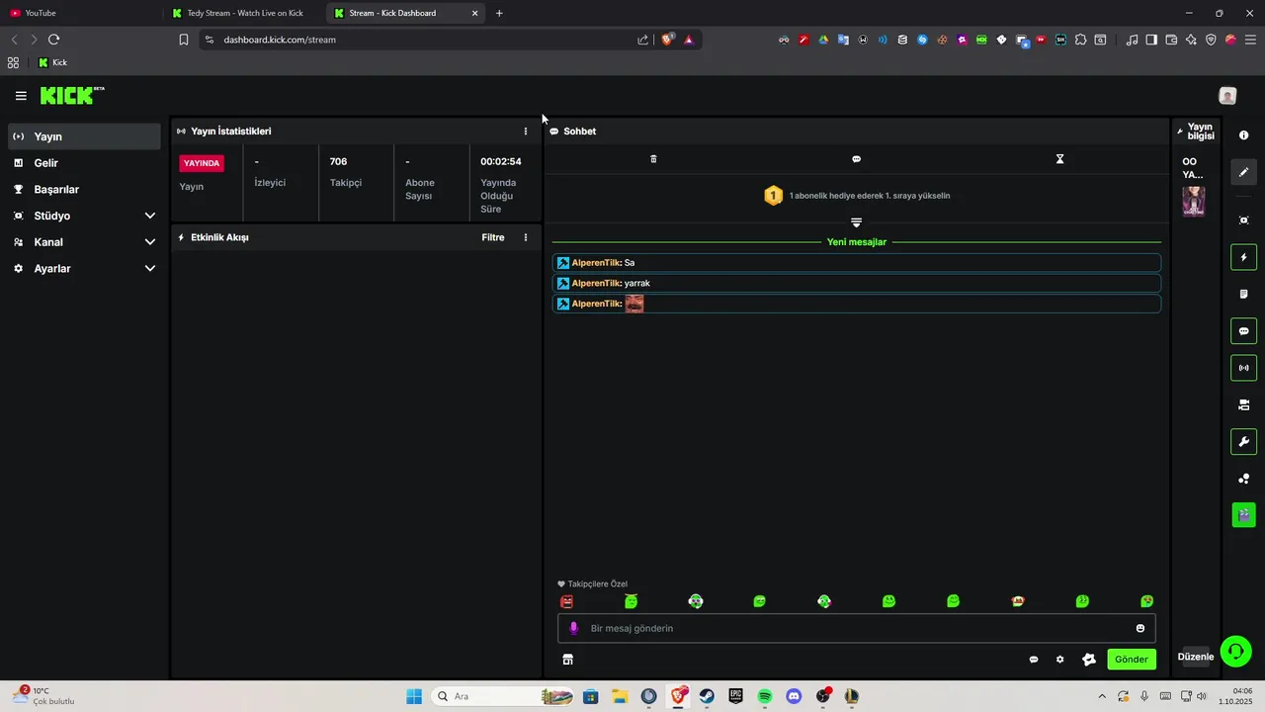Image resolution: width=1265 pixels, height=712 pixels.
Task: Click chat bubble icon next to settings gear
Action: tap(1034, 660)
